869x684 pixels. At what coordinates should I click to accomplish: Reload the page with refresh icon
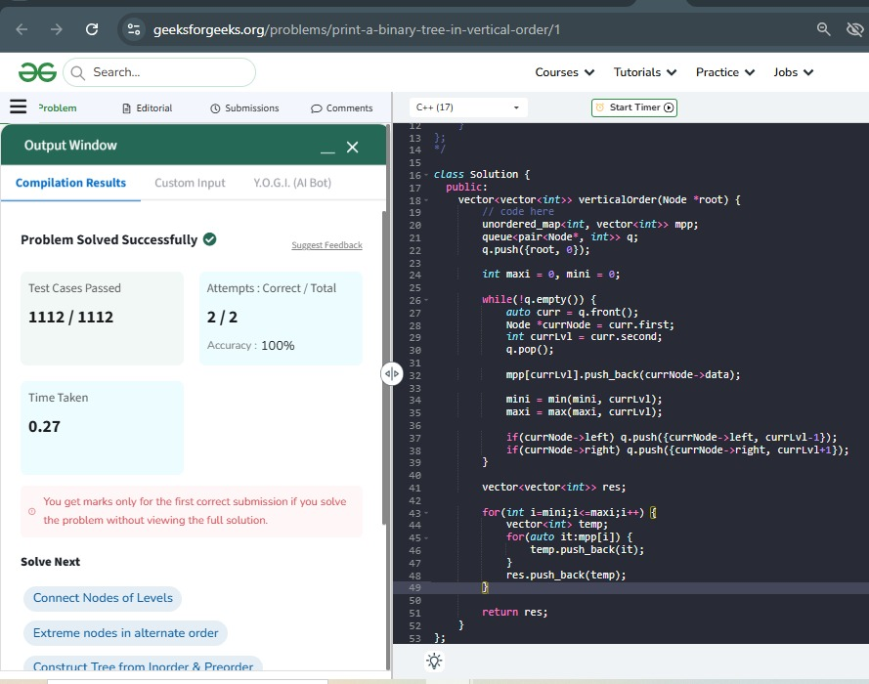tap(92, 29)
